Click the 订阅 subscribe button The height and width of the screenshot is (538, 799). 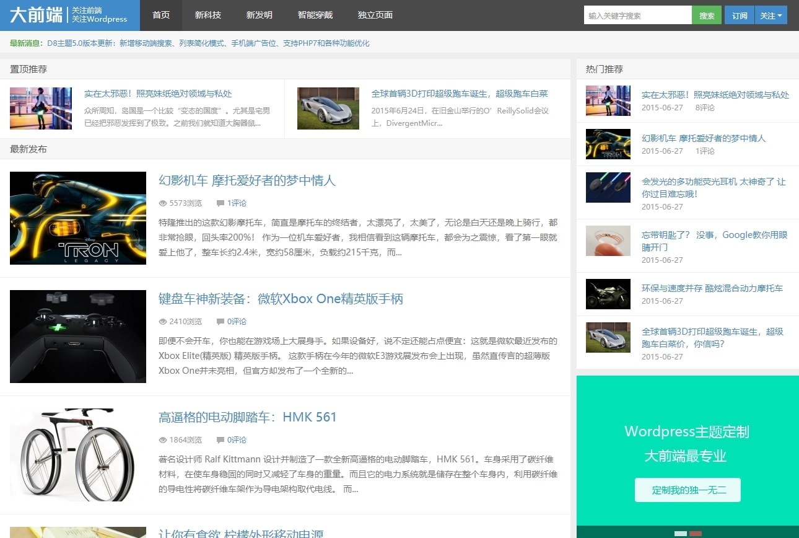click(x=739, y=14)
